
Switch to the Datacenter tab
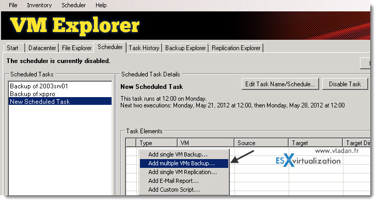42,48
